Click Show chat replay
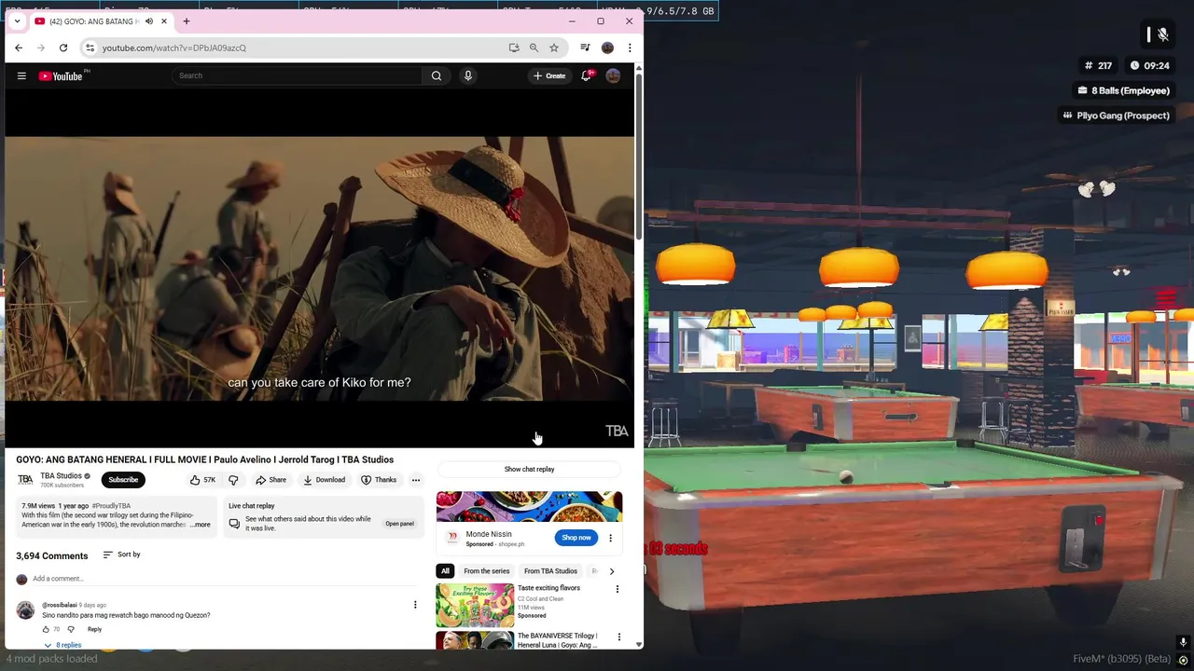This screenshot has height=671, width=1194. [529, 469]
